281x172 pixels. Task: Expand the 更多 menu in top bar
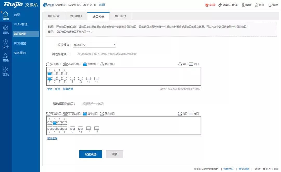pyautogui.click(x=259, y=5)
